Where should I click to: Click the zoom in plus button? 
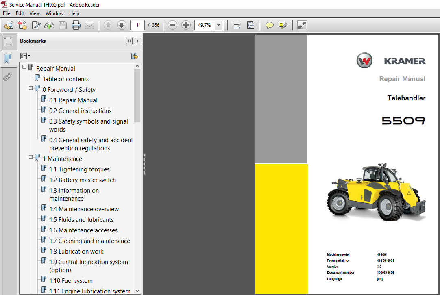[x=186, y=25]
